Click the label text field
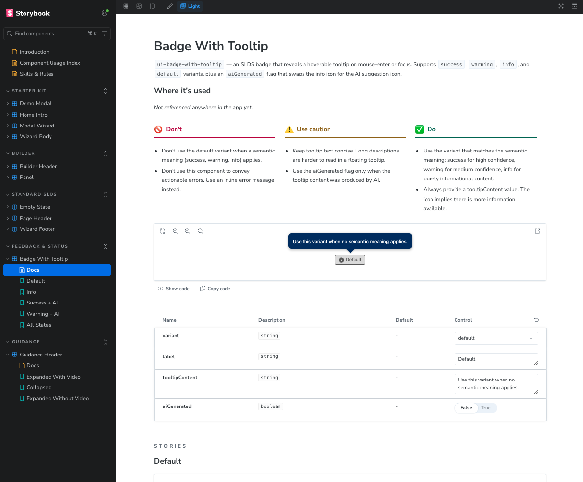Viewport: 583px width, 482px height. coord(496,359)
